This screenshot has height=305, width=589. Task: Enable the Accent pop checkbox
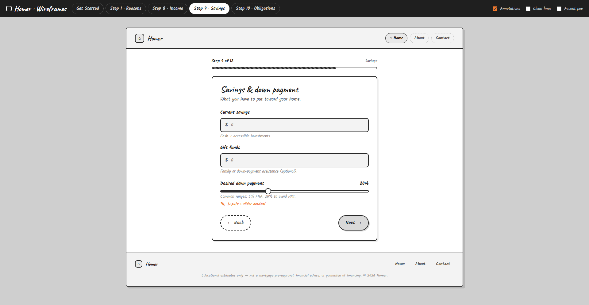point(559,9)
